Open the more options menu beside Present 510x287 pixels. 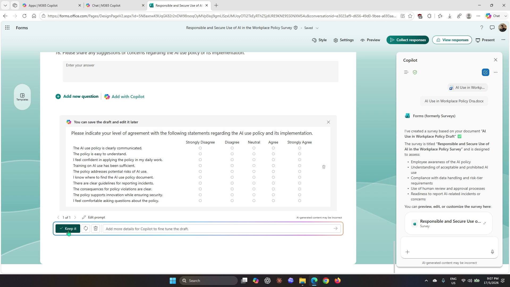pos(503,40)
